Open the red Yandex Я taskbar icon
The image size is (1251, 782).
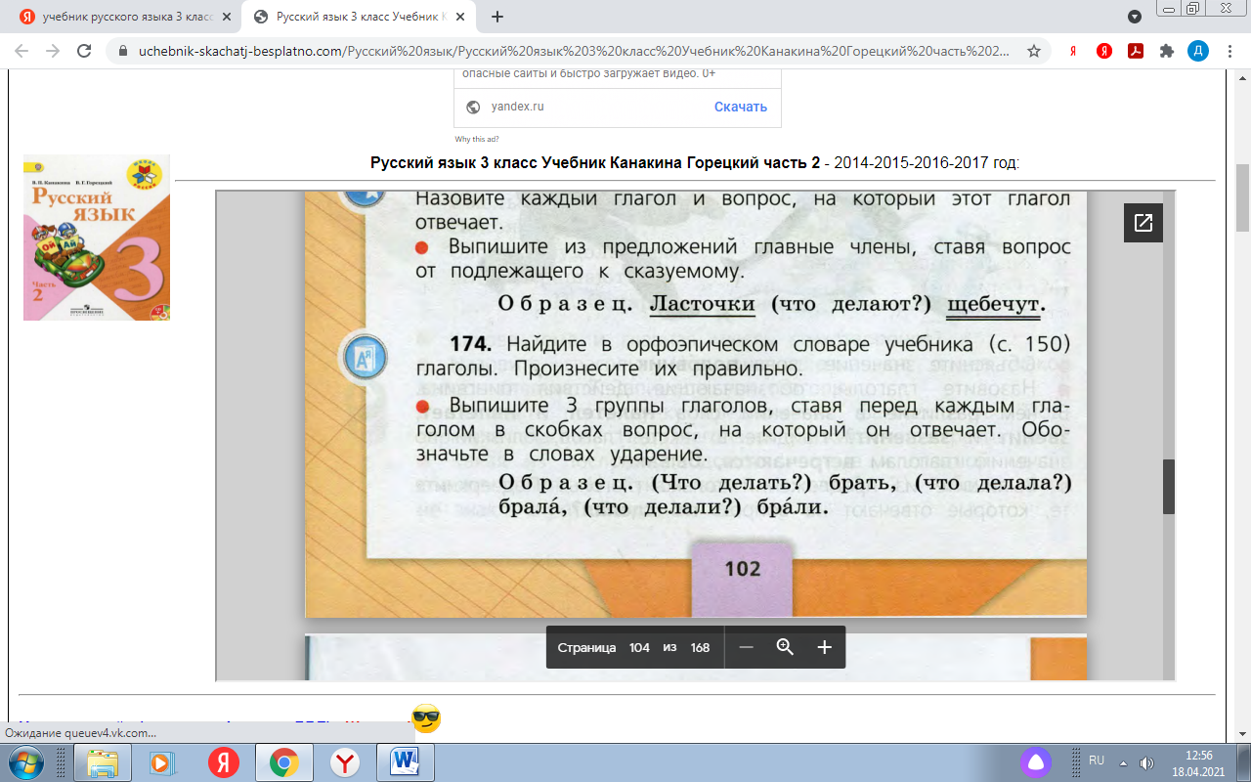pos(224,762)
